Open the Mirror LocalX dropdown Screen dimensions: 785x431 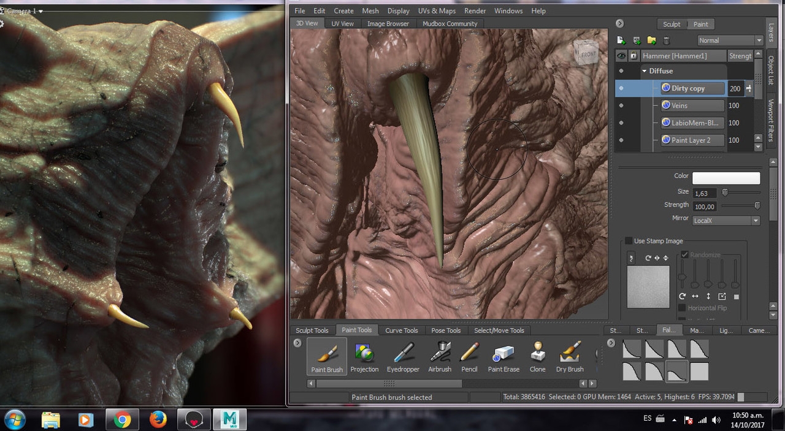[x=726, y=221]
